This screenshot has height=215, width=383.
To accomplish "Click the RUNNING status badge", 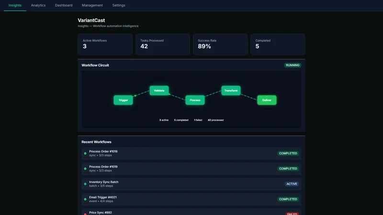I will coord(293,65).
